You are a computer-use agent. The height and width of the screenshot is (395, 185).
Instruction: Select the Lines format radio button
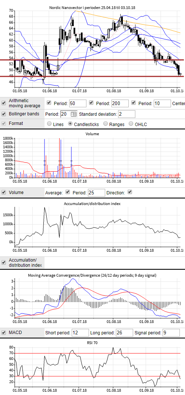coord(49,124)
